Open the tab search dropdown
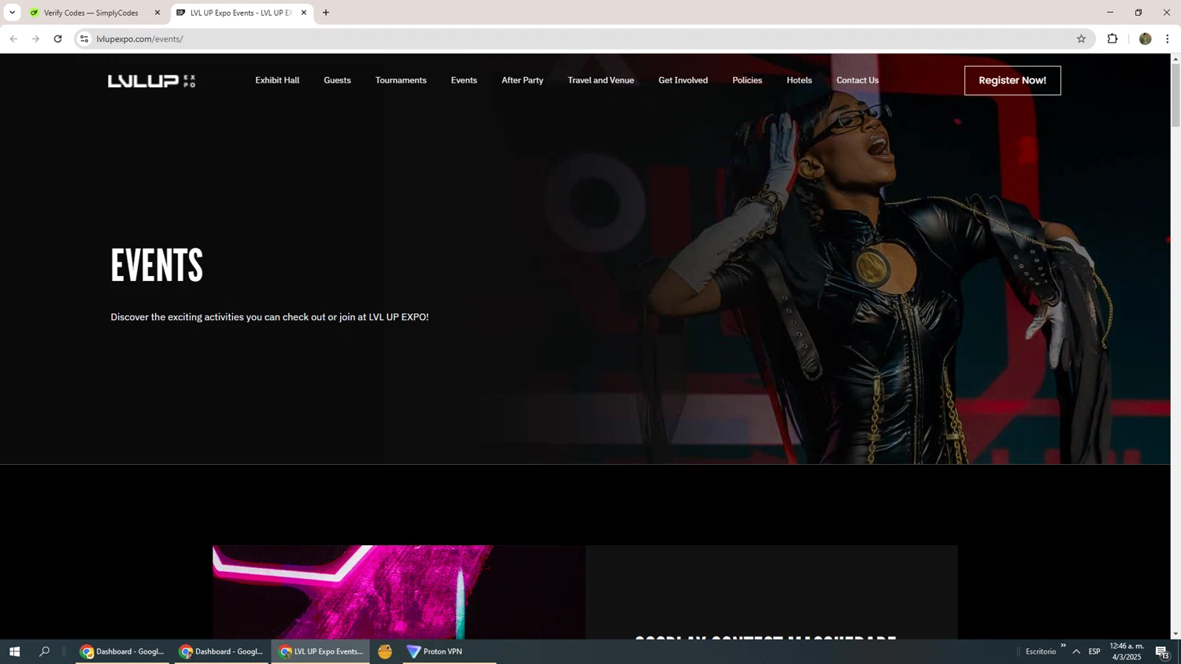The width and height of the screenshot is (1181, 664). pos(12,13)
